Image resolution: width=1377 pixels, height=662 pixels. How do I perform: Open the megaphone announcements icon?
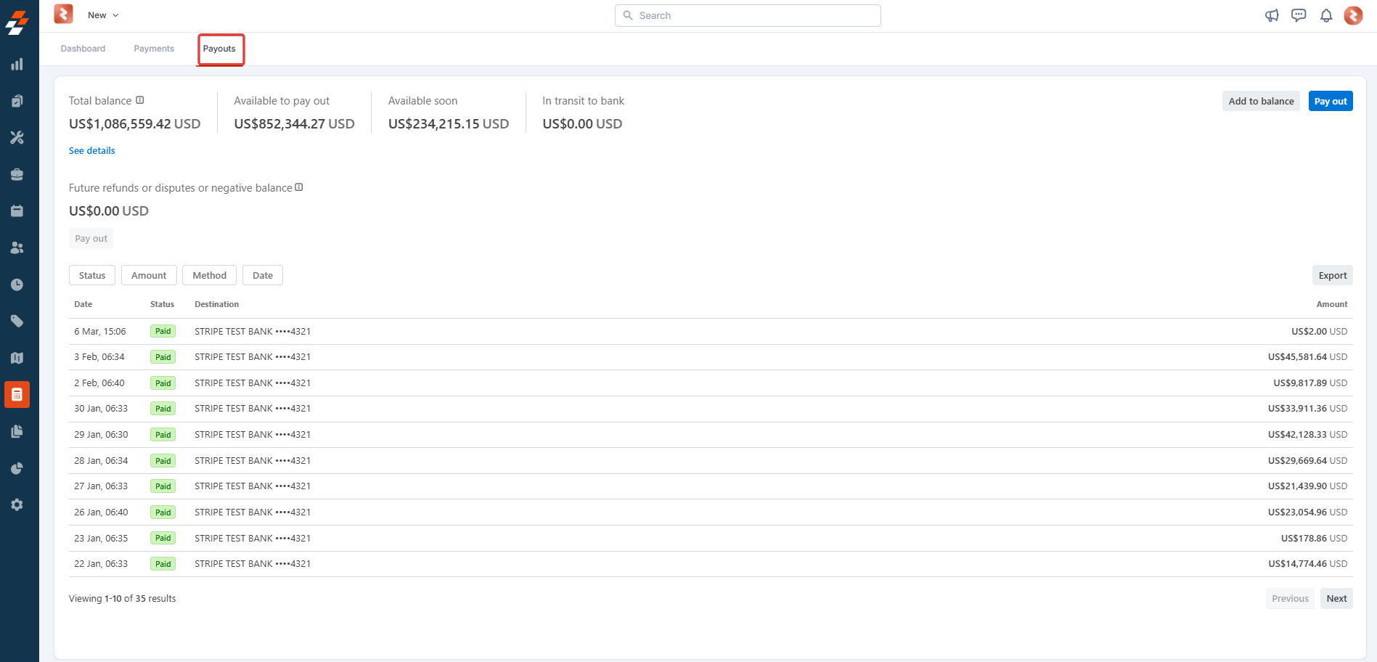[1272, 15]
